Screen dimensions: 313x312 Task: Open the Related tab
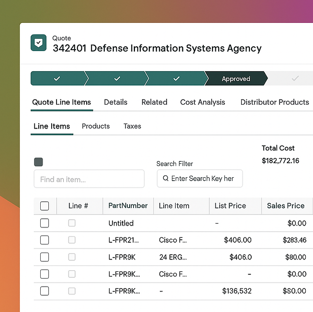154,102
